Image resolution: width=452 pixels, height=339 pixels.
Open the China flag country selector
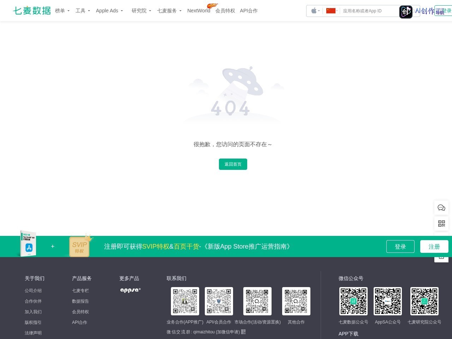[332, 11]
